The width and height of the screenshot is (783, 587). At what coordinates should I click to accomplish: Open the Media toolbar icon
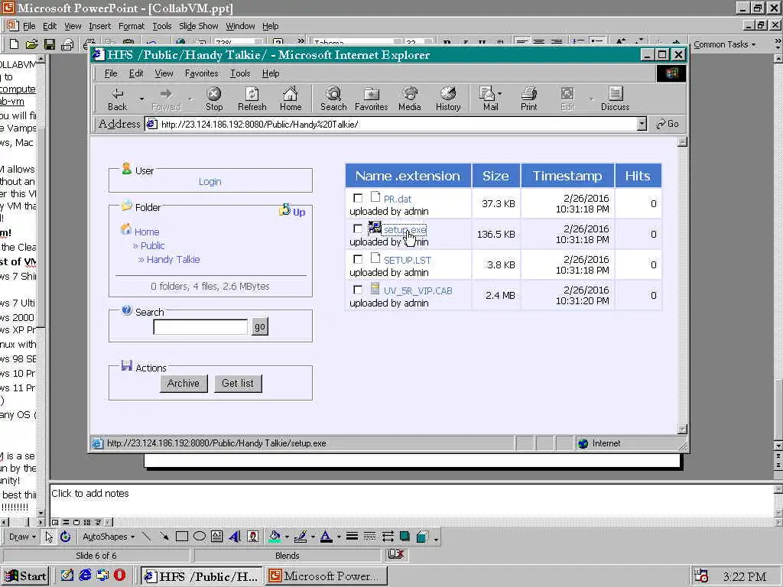tap(410, 99)
